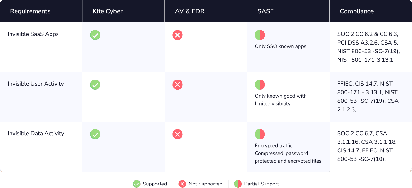412x188 pixels.
Task: Click the Partial Support legend icon
Action: (238, 184)
